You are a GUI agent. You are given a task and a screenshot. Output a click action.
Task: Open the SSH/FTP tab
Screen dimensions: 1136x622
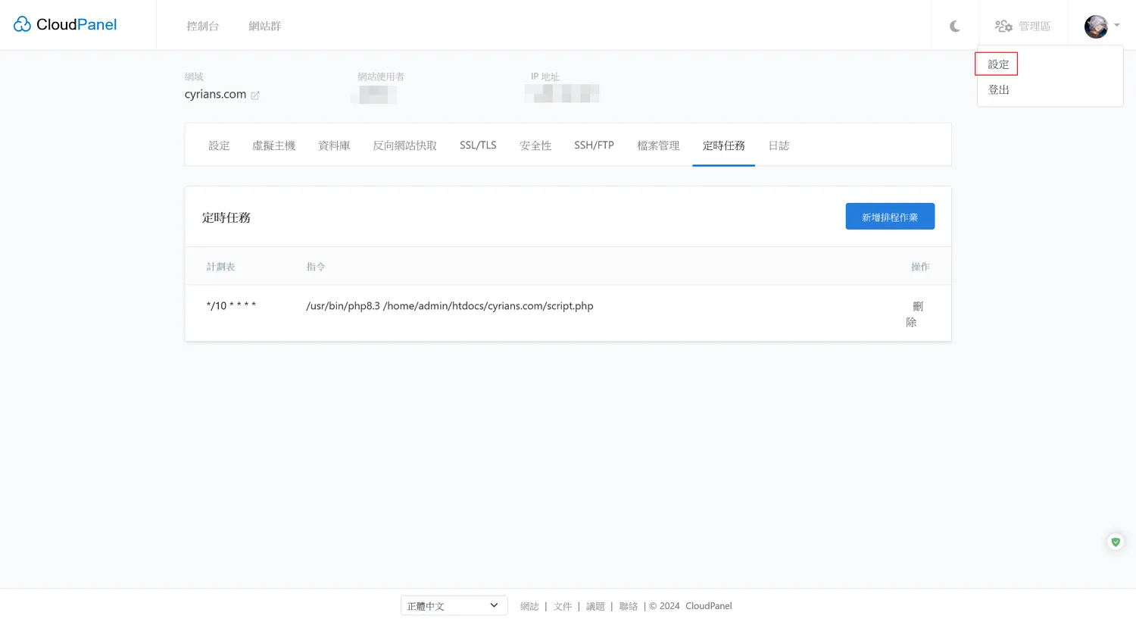(594, 145)
